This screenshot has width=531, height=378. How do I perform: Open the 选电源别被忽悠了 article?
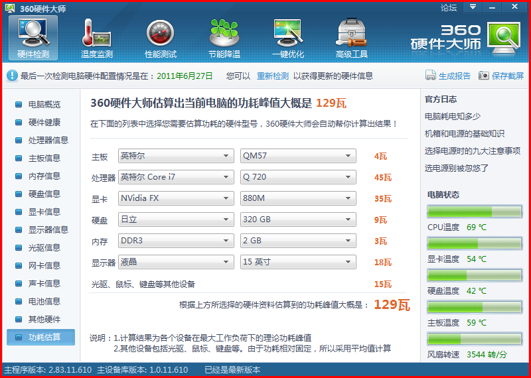457,168
